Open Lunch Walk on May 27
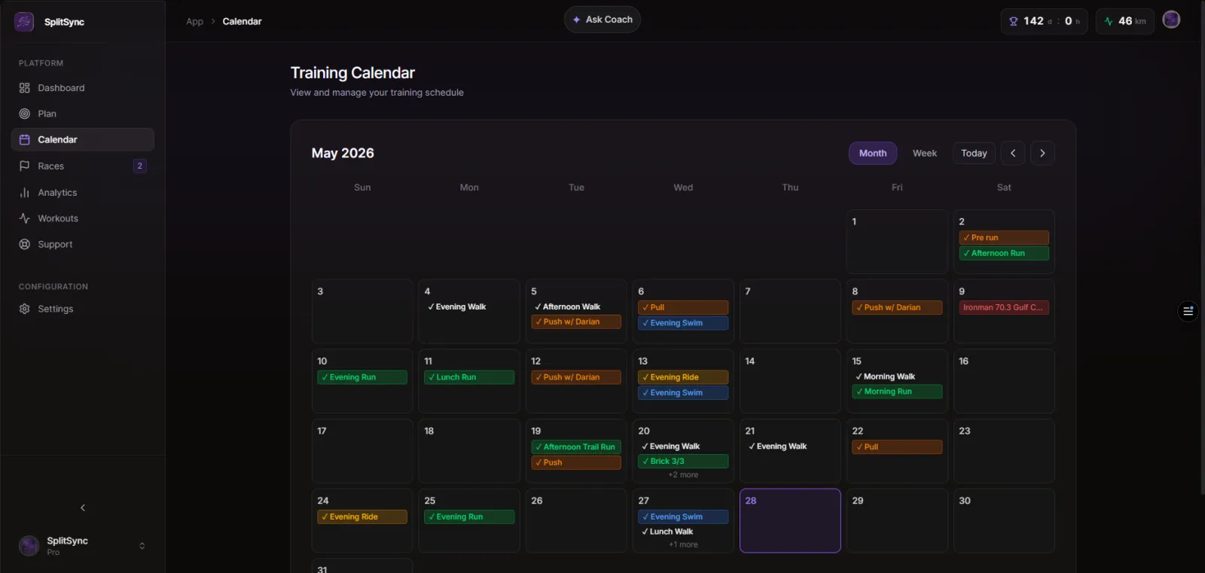 point(683,532)
